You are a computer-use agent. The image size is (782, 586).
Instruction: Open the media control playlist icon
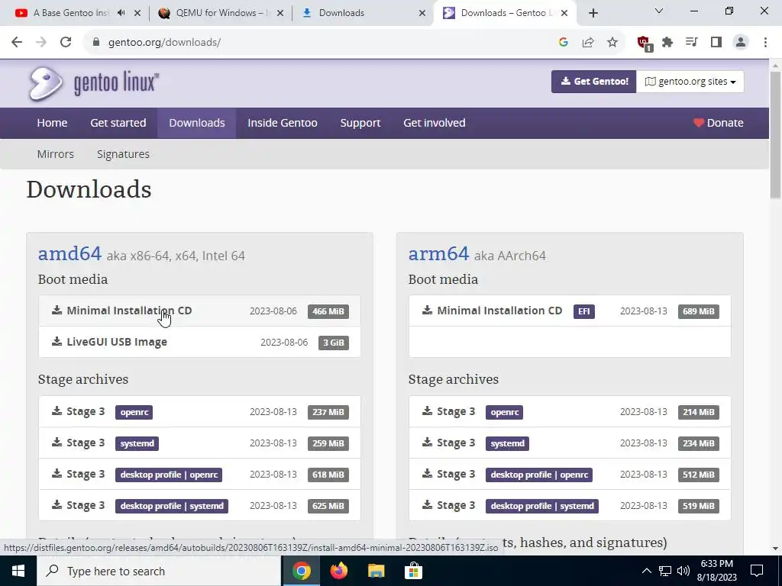coord(692,43)
